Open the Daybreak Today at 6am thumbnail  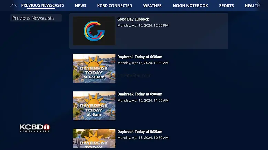tap(94, 106)
